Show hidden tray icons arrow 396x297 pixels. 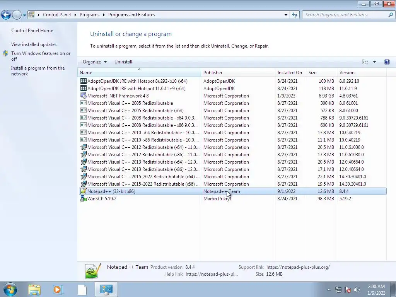click(x=329, y=290)
